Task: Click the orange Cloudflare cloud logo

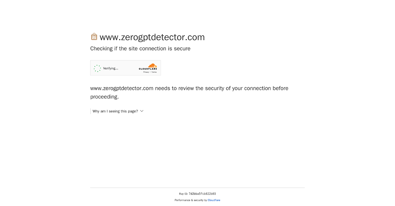Action: [x=152, y=65]
